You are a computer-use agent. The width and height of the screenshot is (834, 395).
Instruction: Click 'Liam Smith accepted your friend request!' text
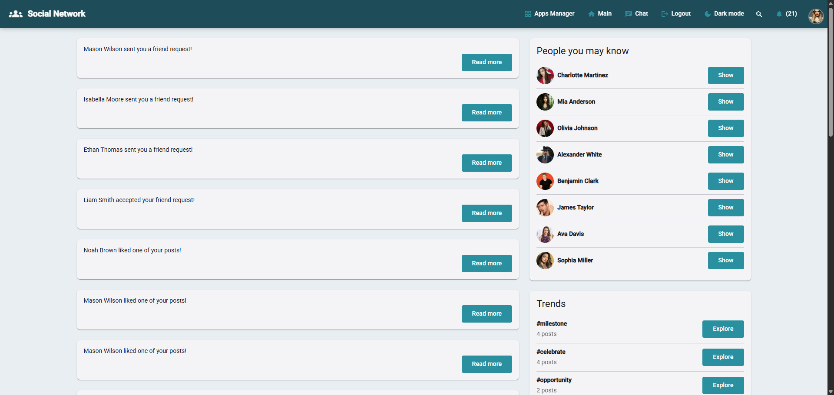point(139,200)
